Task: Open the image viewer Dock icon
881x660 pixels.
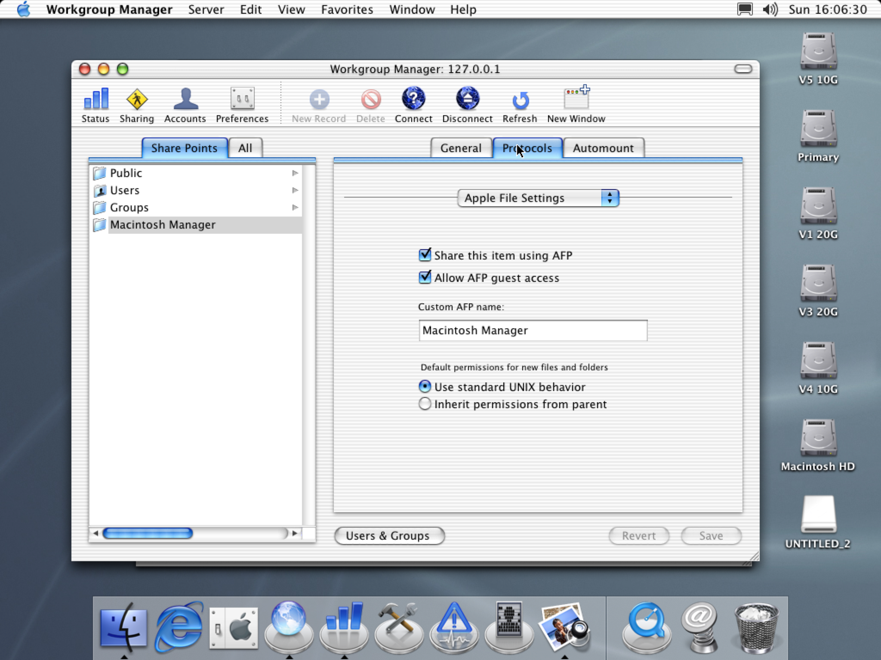Action: pyautogui.click(x=564, y=627)
